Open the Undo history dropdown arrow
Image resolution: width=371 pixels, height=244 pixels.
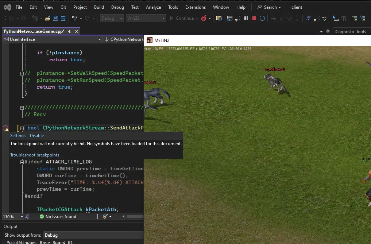pyautogui.click(x=81, y=18)
